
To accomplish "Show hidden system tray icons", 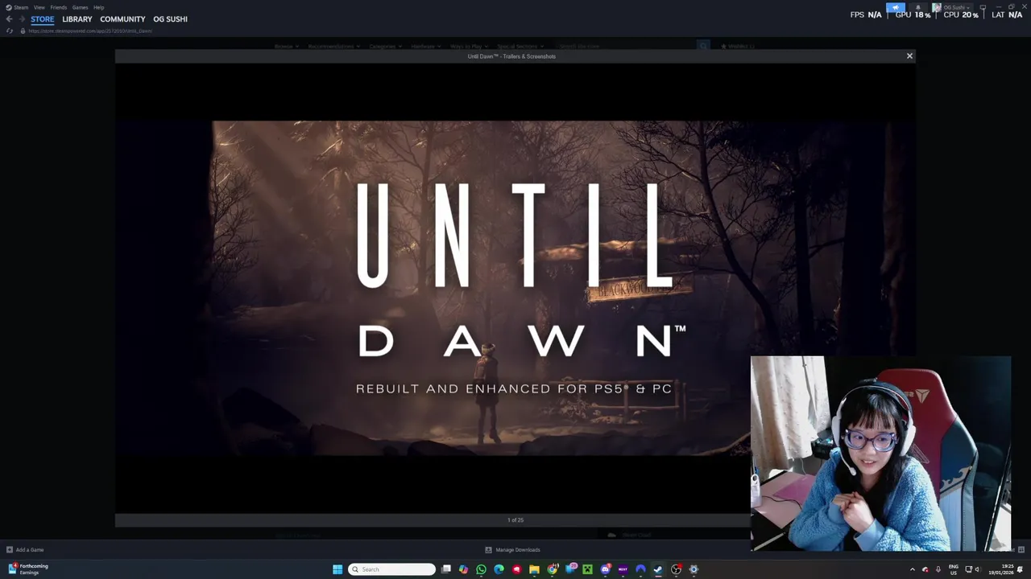I will click(x=913, y=569).
